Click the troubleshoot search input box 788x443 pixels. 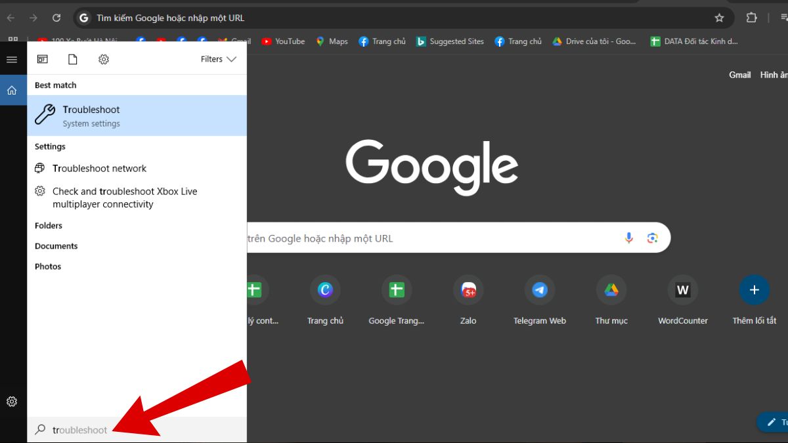pos(137,430)
